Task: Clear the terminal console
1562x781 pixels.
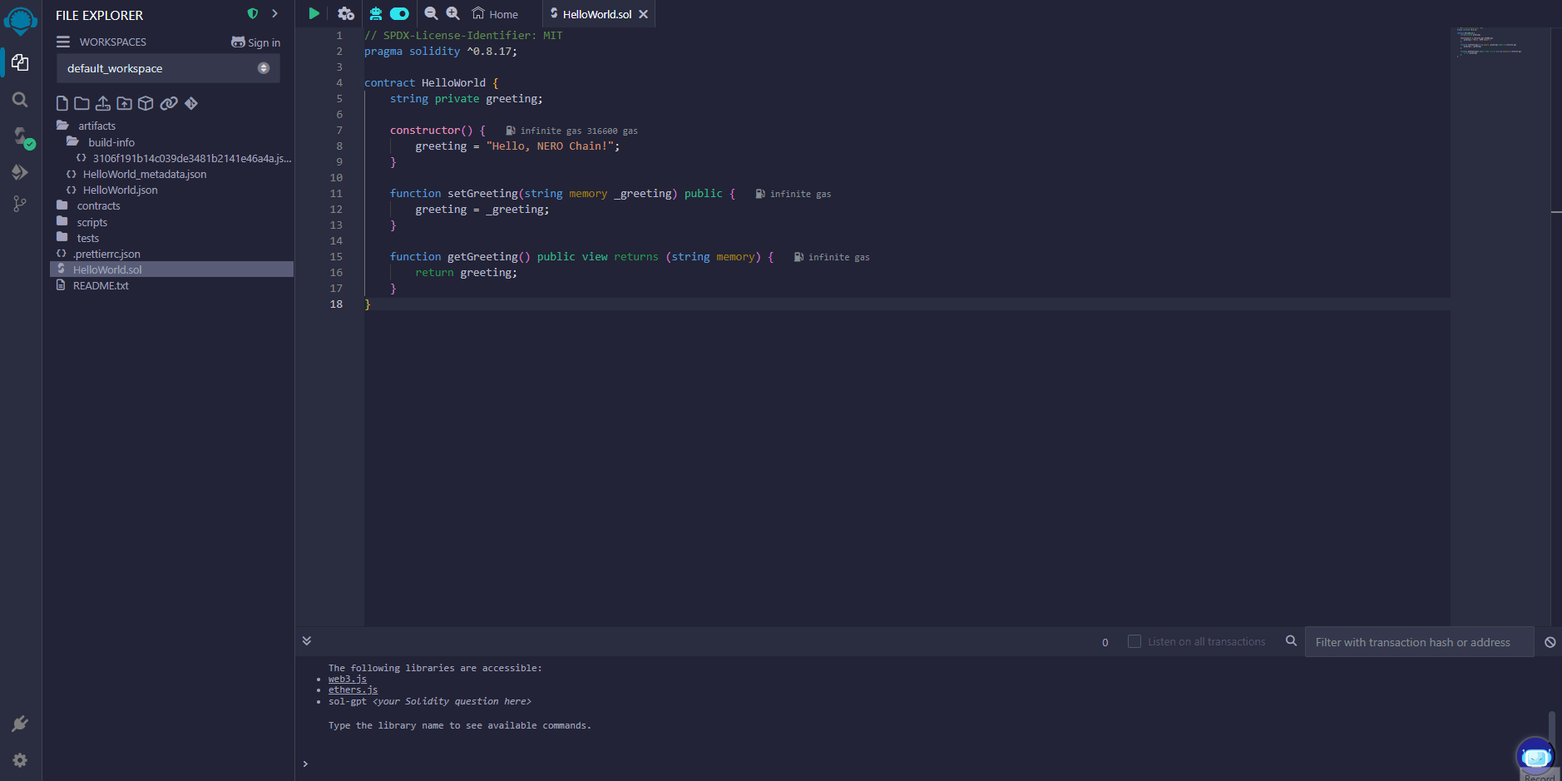Action: (x=1550, y=642)
